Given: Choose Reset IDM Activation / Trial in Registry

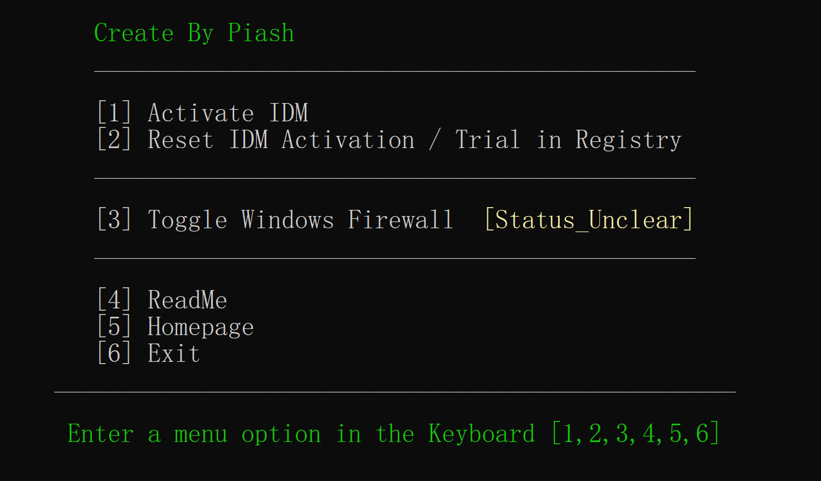Looking at the screenshot, I should pos(414,140).
